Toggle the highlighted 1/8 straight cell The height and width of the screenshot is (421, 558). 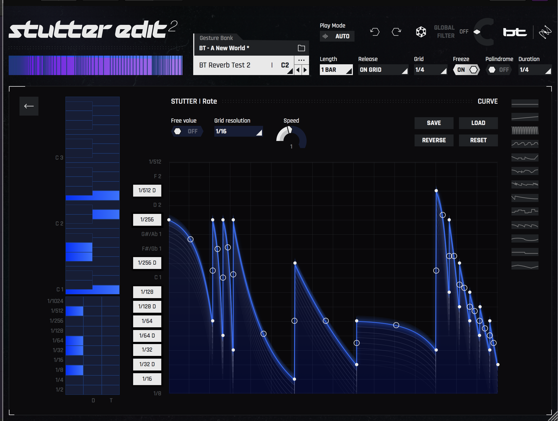point(74,370)
